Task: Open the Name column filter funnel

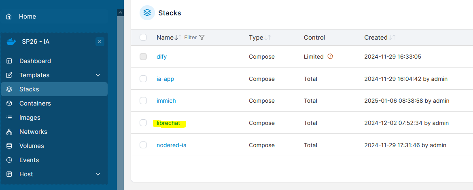Action: (x=202, y=38)
